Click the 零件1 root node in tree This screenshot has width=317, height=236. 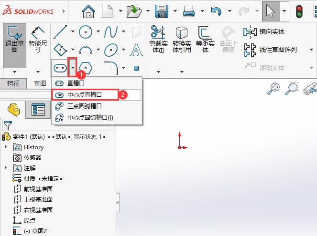[x=59, y=137]
